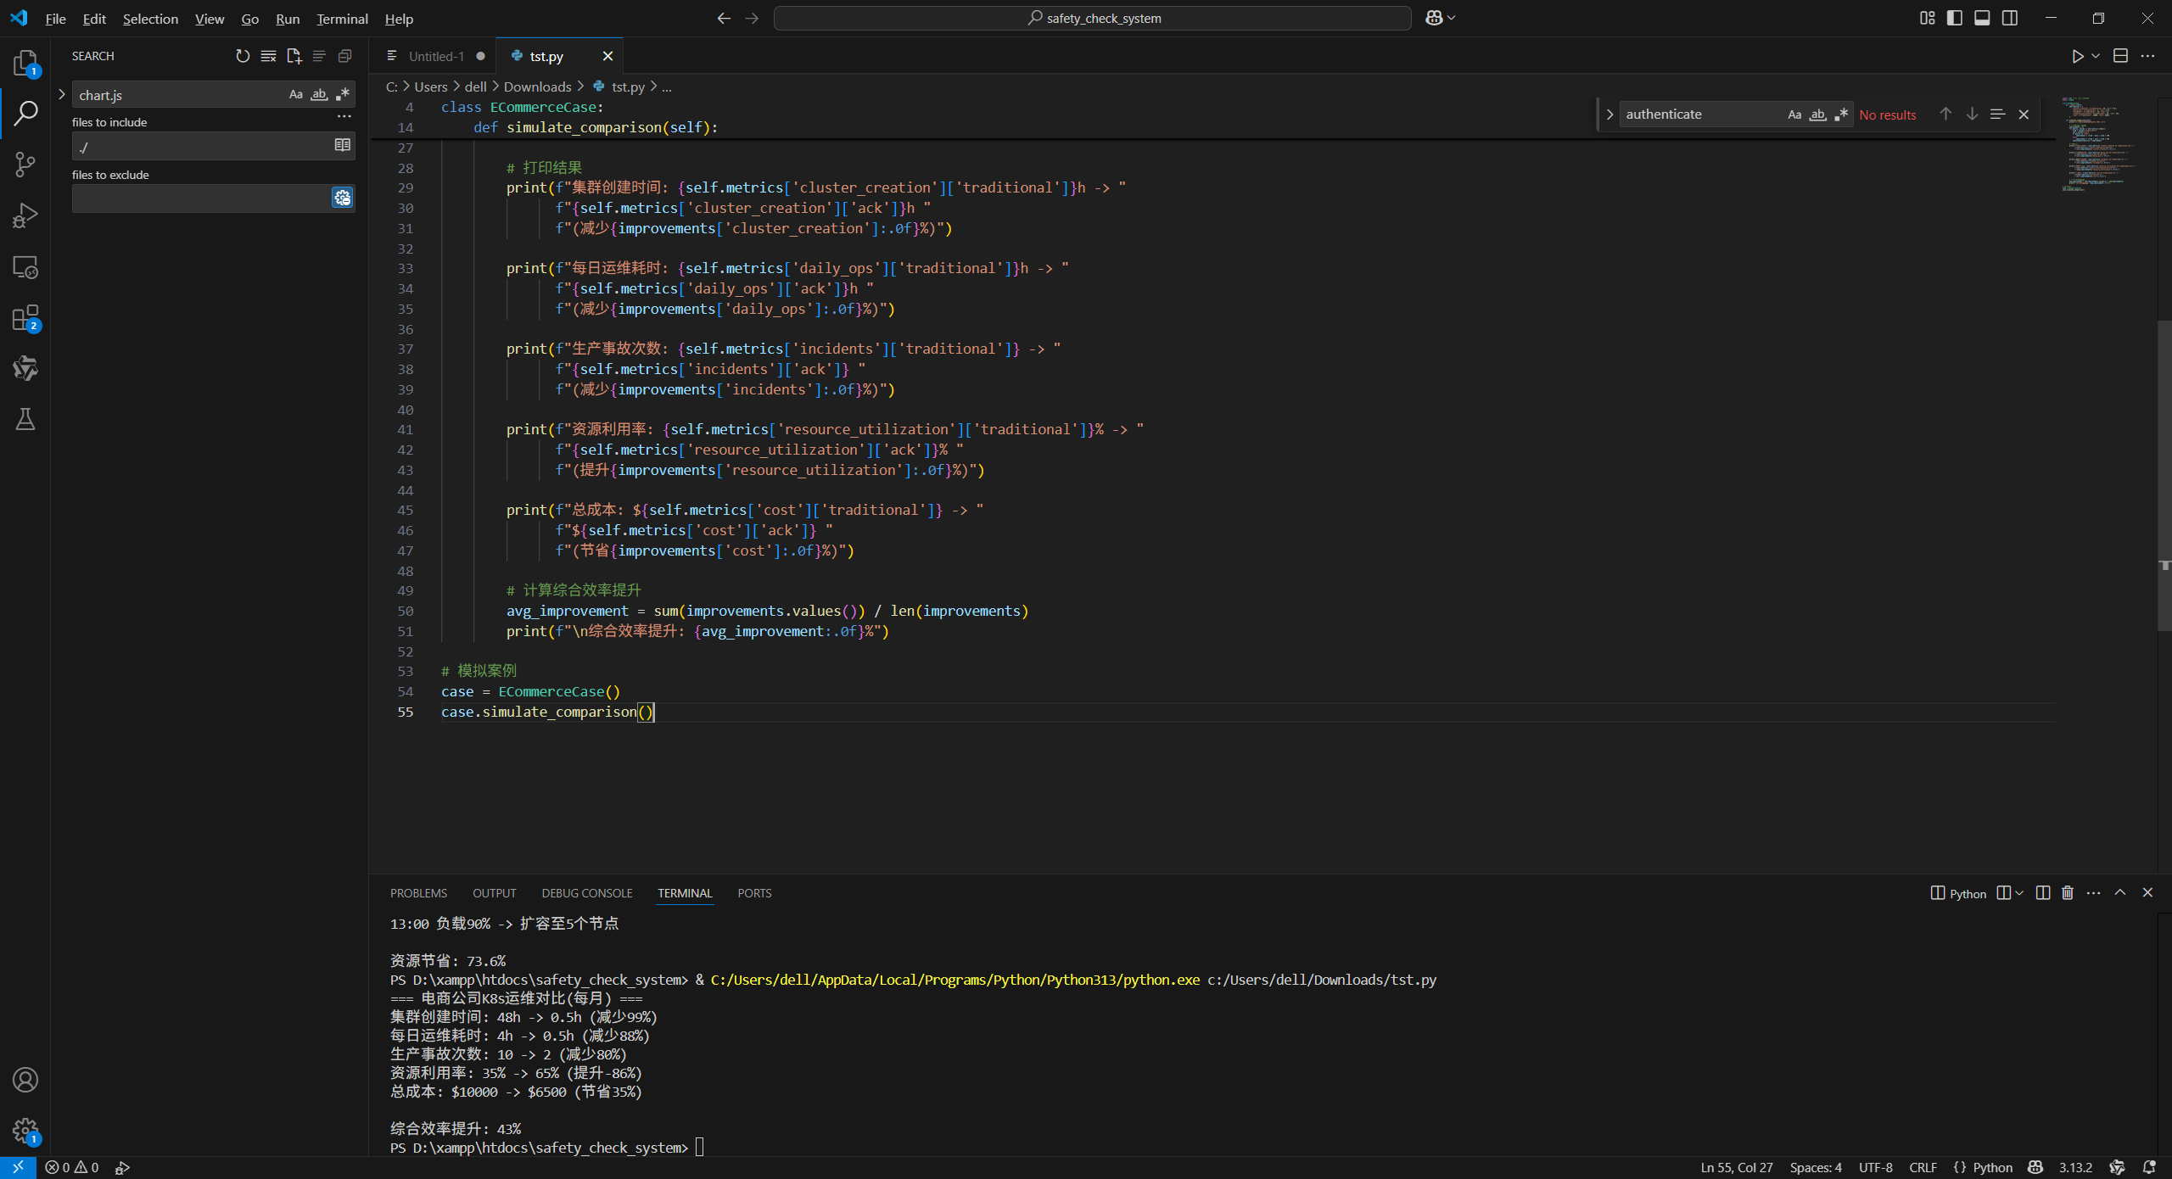Open the Explorer view in activity bar
Viewport: 2172px width, 1179px height.
pos(25,63)
